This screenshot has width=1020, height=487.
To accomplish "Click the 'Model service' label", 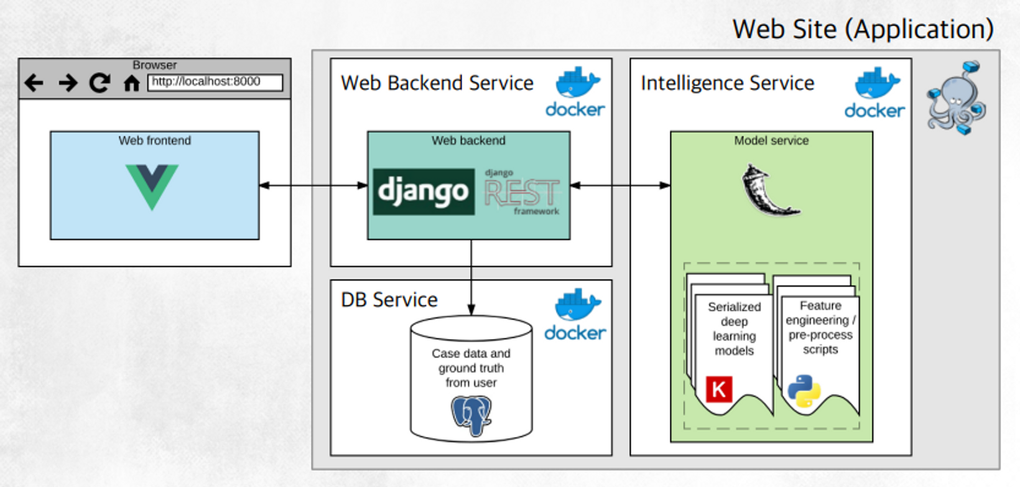I will pyautogui.click(x=771, y=141).
